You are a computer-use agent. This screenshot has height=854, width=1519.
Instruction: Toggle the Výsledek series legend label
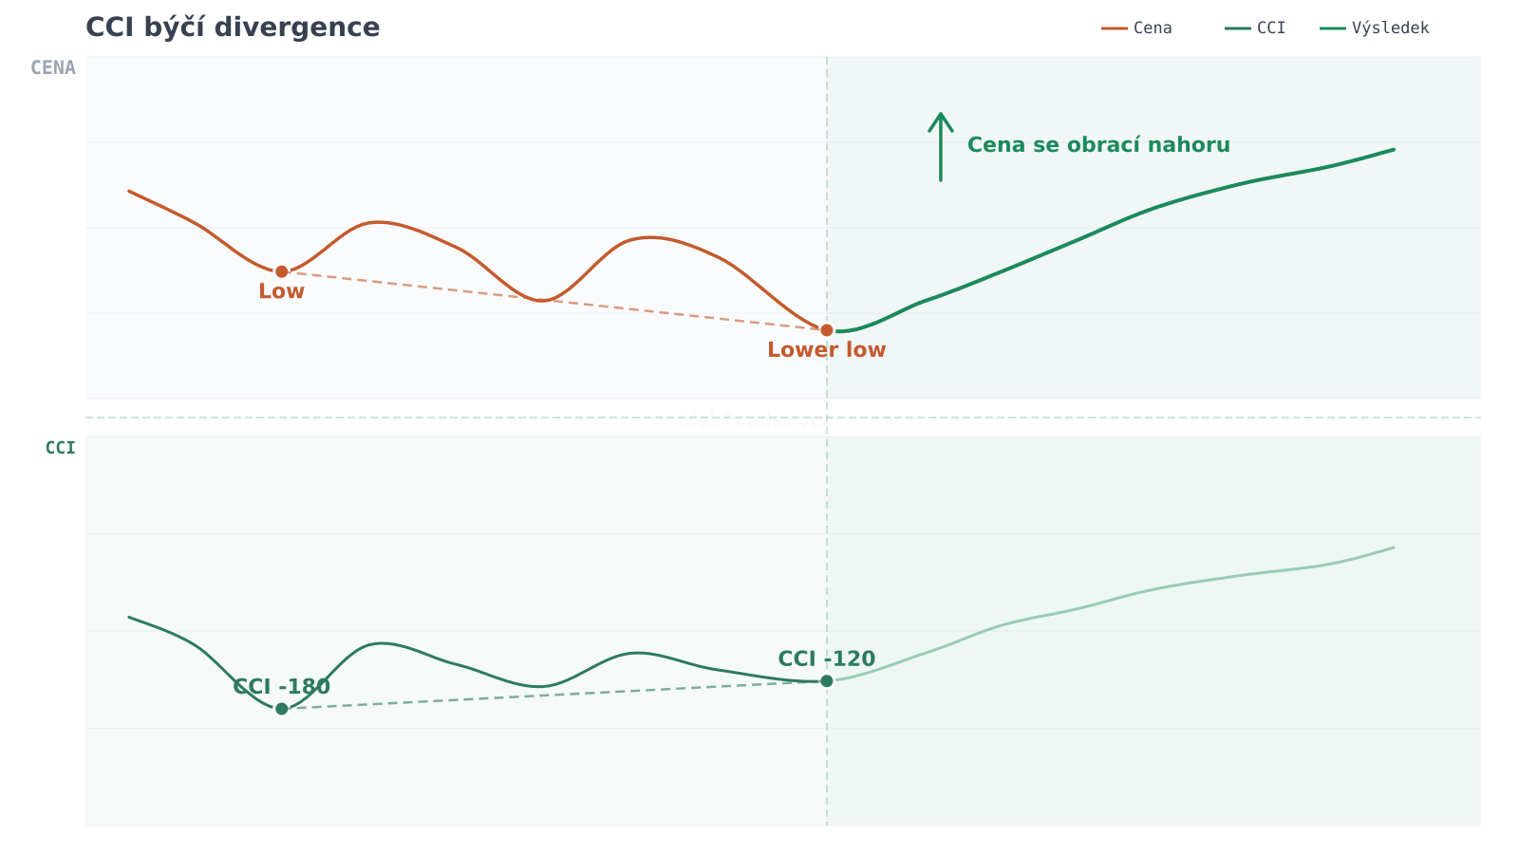[x=1390, y=28]
